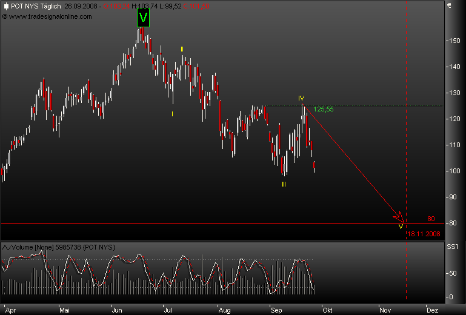Click the Apr month on time axis

(x=11, y=310)
